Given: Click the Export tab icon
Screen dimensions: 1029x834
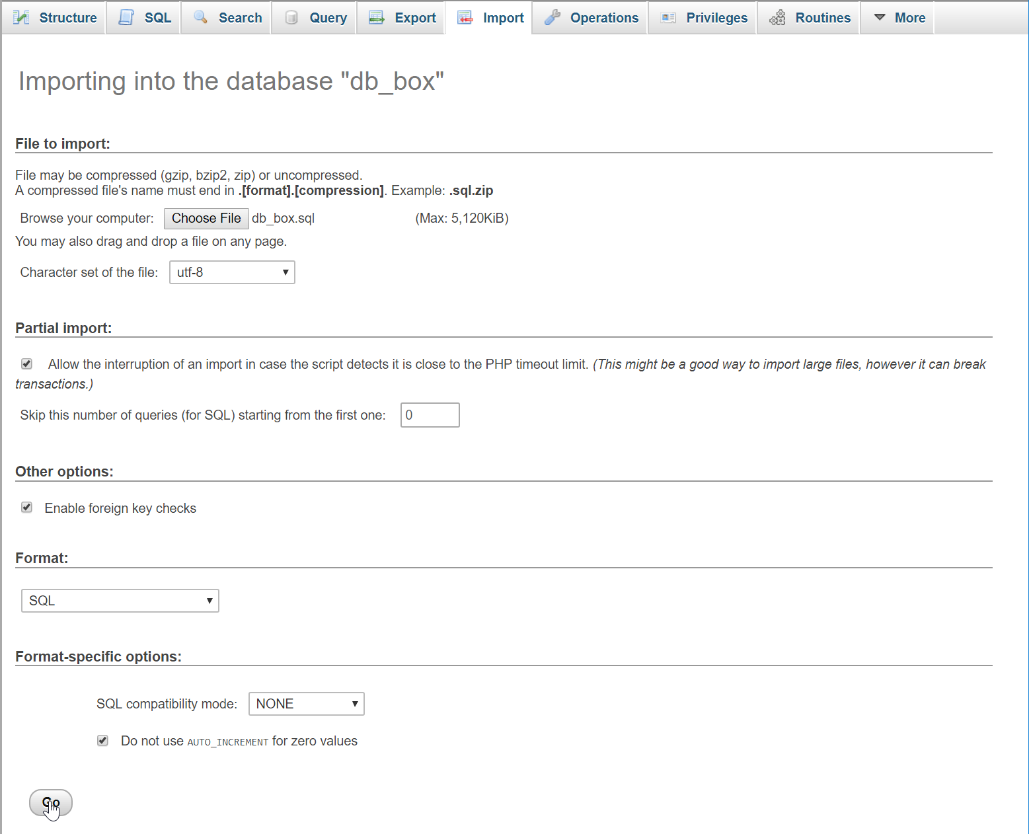Looking at the screenshot, I should point(377,17).
